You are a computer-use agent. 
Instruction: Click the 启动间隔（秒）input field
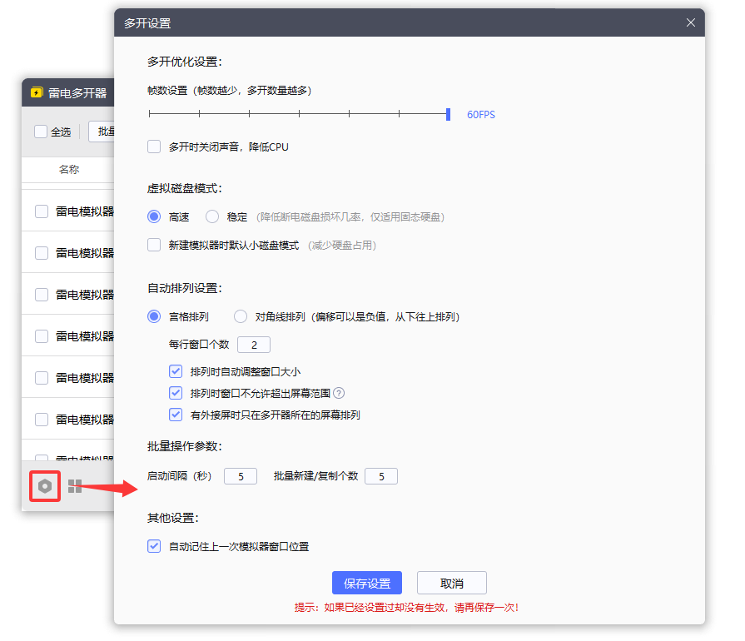coord(241,476)
